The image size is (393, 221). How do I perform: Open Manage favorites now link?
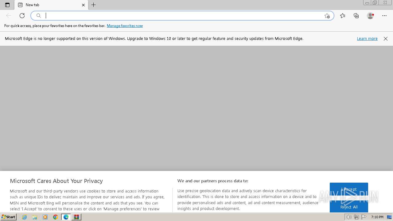125,26
